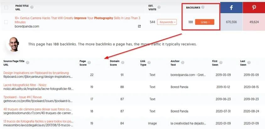Click the Pinterest shares count 49,624
Image resolution: width=265 pixels, height=129 pixels.
tap(254, 22)
